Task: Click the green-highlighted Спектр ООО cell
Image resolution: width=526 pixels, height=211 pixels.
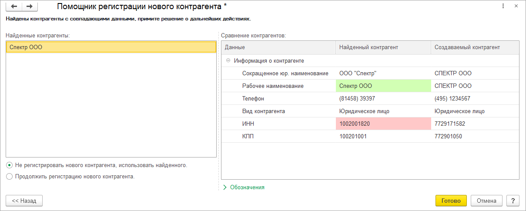Action: 383,86
